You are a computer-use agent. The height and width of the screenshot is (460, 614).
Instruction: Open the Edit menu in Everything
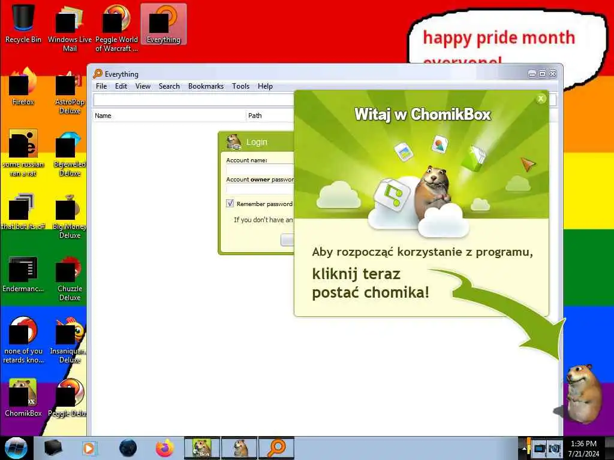pos(121,86)
